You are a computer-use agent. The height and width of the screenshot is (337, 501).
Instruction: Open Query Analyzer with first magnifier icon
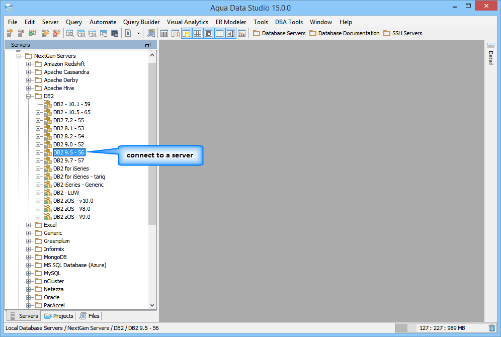tap(70, 33)
